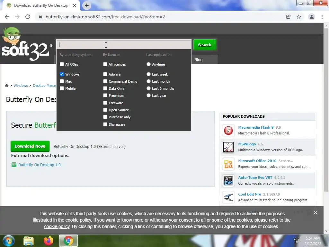329x247 pixels.
Task: Click the padlock site info icon
Action: point(40,17)
